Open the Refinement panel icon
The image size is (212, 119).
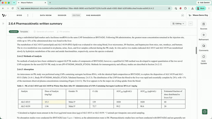(x=204, y=35)
